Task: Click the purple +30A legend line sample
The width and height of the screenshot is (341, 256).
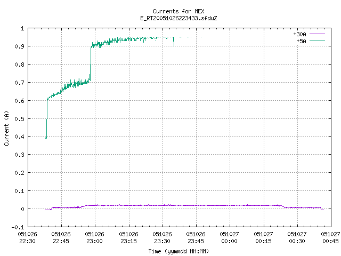Action: click(317, 34)
